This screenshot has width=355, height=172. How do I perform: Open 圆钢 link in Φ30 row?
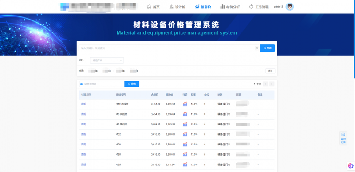(83, 144)
